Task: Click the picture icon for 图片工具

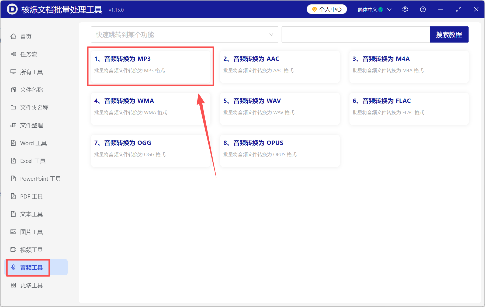Action: coord(13,232)
